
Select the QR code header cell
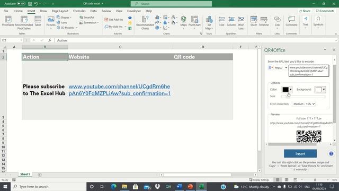(203, 57)
